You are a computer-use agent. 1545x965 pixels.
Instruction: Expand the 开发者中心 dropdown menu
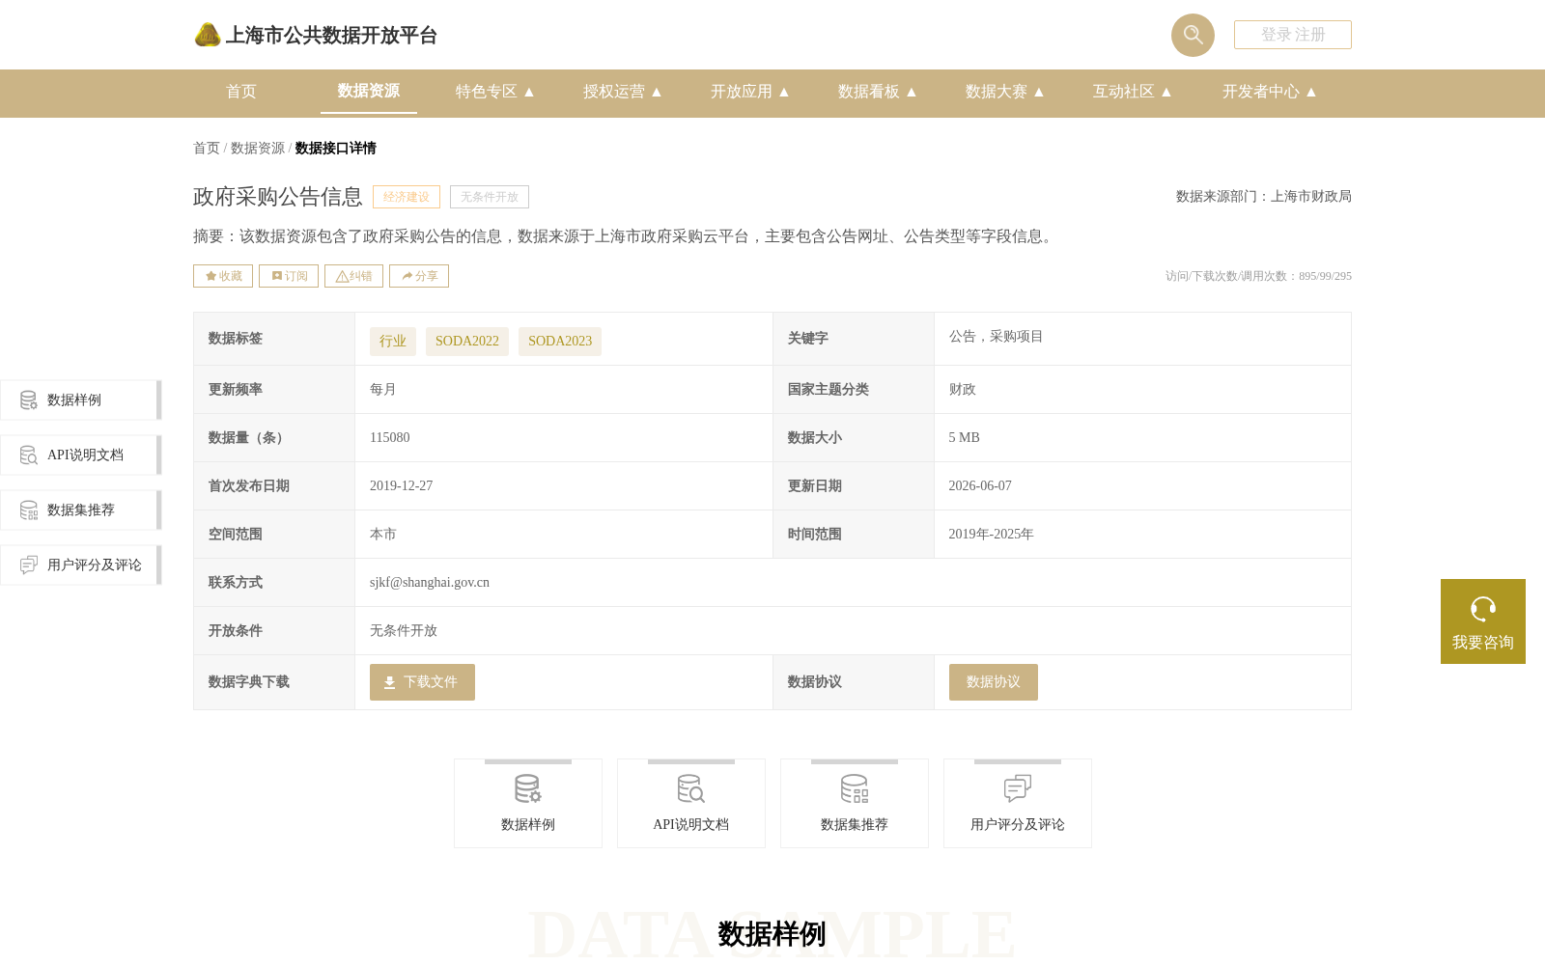point(1270,92)
